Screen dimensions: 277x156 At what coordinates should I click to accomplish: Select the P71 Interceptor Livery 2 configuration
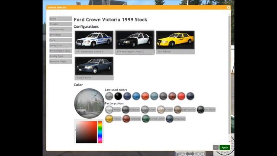(x=135, y=42)
